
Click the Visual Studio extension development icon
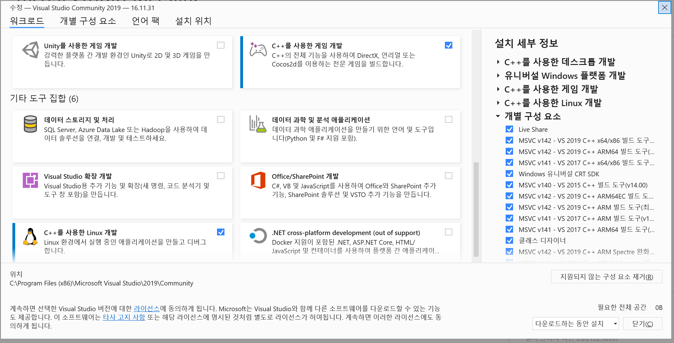(x=30, y=180)
